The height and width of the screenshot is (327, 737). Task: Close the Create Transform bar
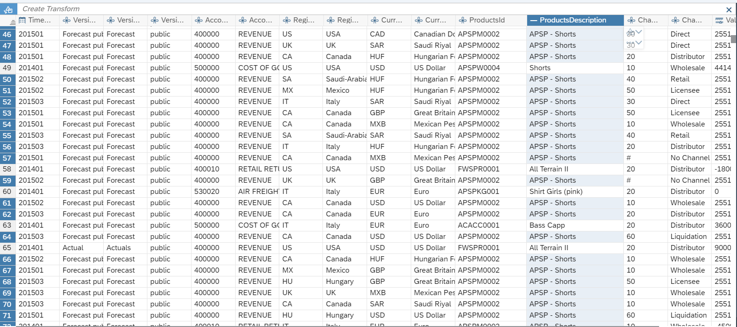coord(729,9)
